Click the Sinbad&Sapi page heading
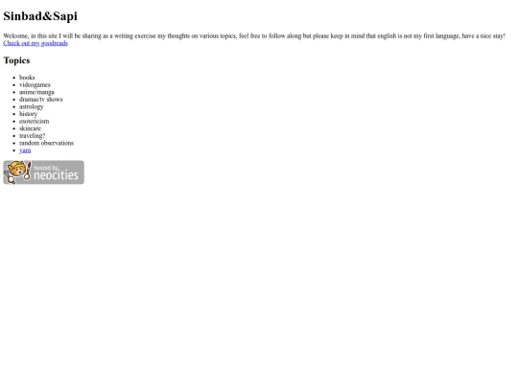 [40, 16]
